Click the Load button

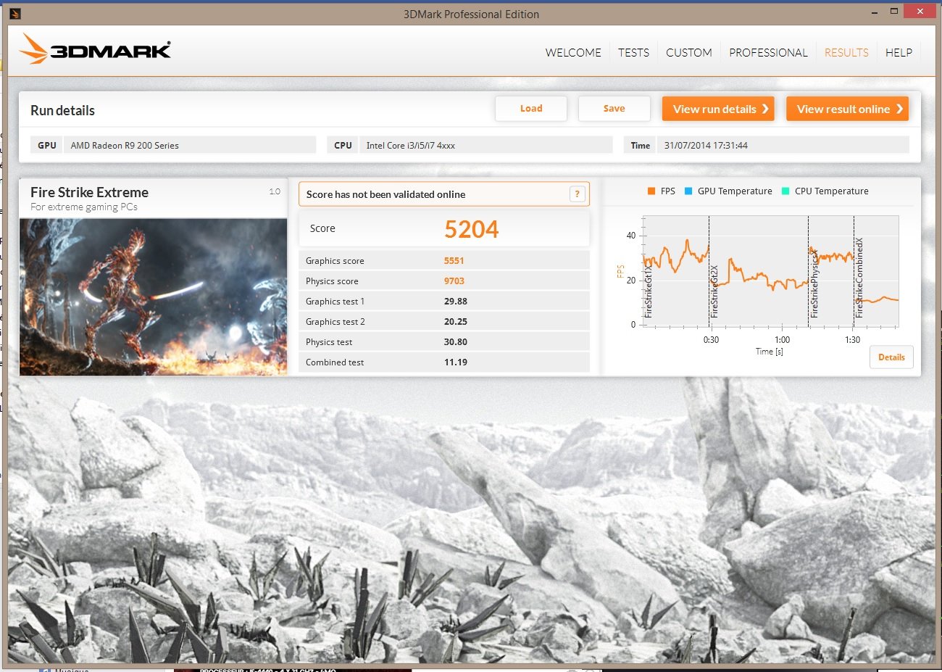pyautogui.click(x=531, y=109)
